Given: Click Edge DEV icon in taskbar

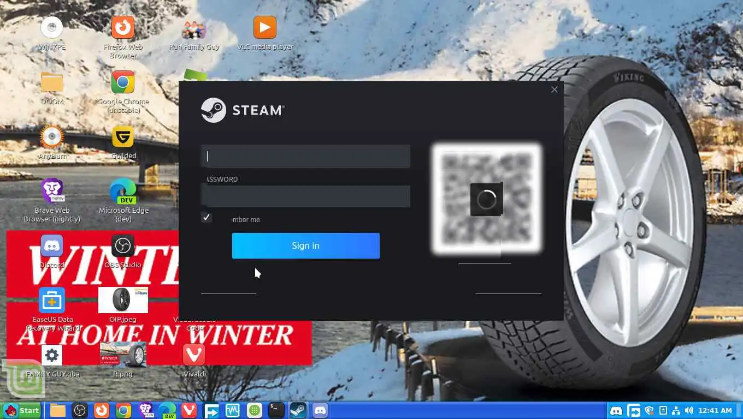Looking at the screenshot, I should point(167,410).
